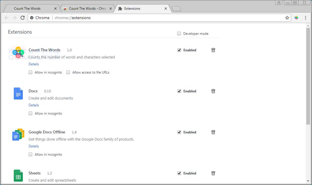312x185 pixels.
Task: Click the Sheets extension name
Action: click(x=34, y=173)
